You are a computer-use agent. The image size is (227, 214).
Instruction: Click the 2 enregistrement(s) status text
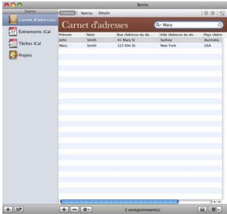[143, 210]
